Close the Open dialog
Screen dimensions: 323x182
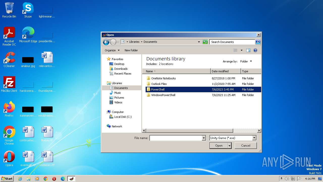(258, 35)
